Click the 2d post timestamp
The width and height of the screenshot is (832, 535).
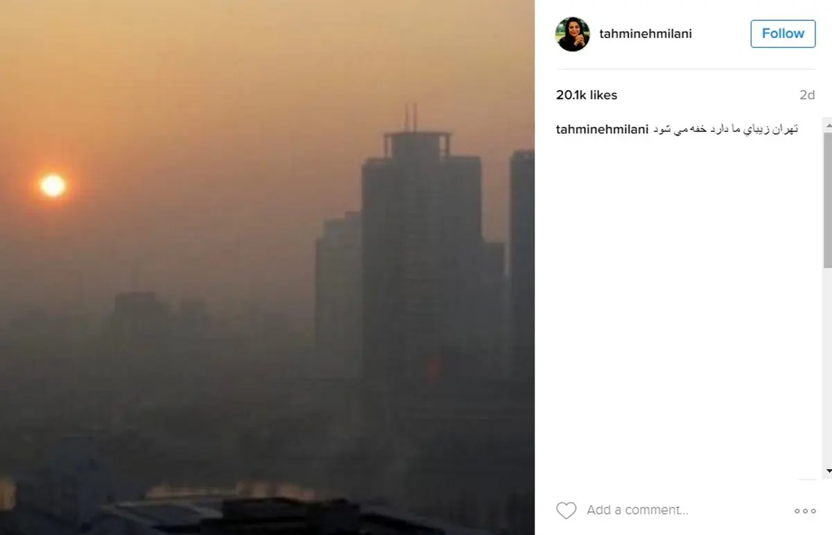point(807,95)
